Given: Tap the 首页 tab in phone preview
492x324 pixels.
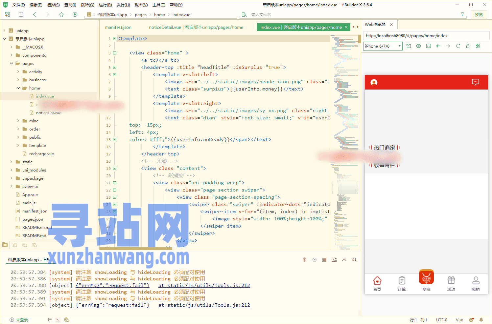Looking at the screenshot, I should click(x=377, y=284).
